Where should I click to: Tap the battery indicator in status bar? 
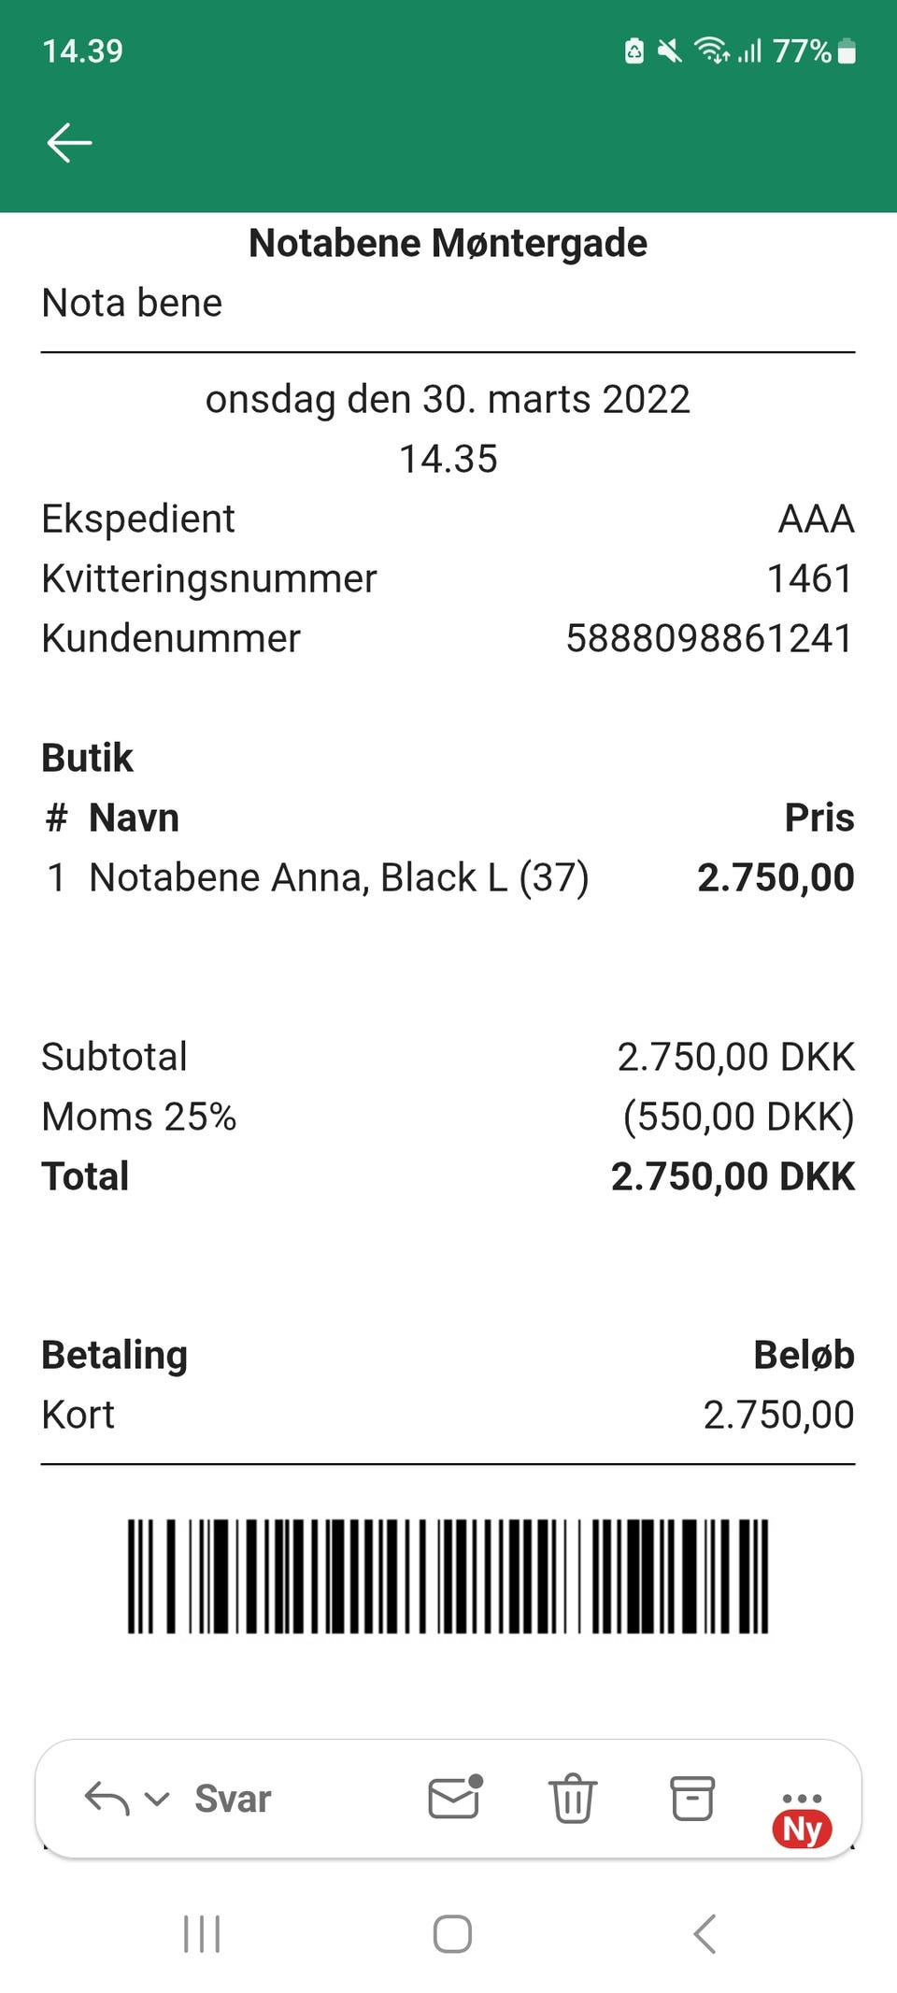pos(847,51)
